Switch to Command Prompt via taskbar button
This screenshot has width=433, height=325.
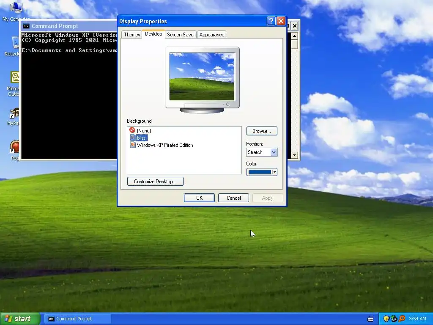coord(78,319)
